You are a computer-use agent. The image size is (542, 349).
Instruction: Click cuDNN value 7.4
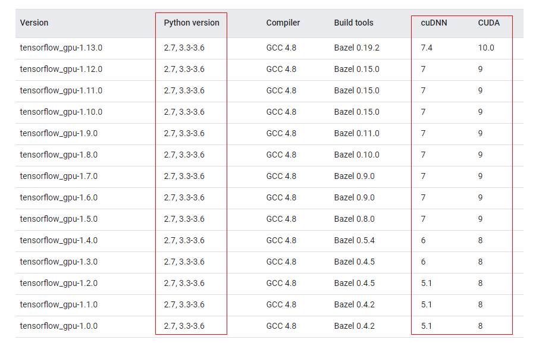pyautogui.click(x=427, y=48)
